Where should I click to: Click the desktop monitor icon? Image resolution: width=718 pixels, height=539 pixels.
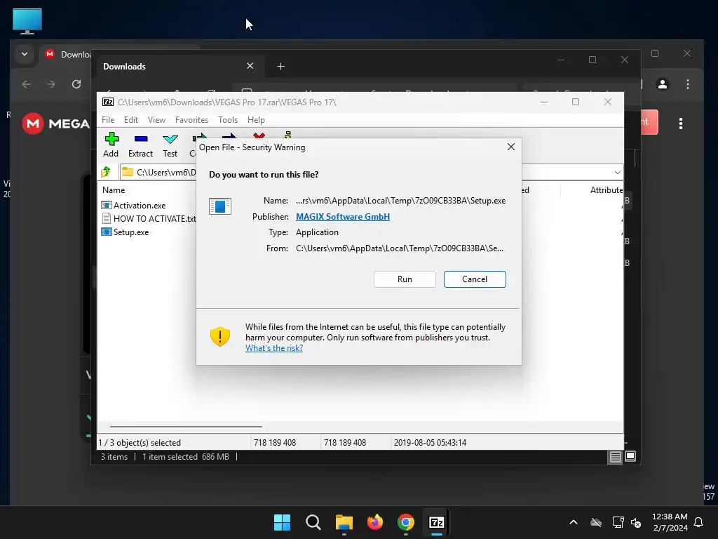pos(27,21)
